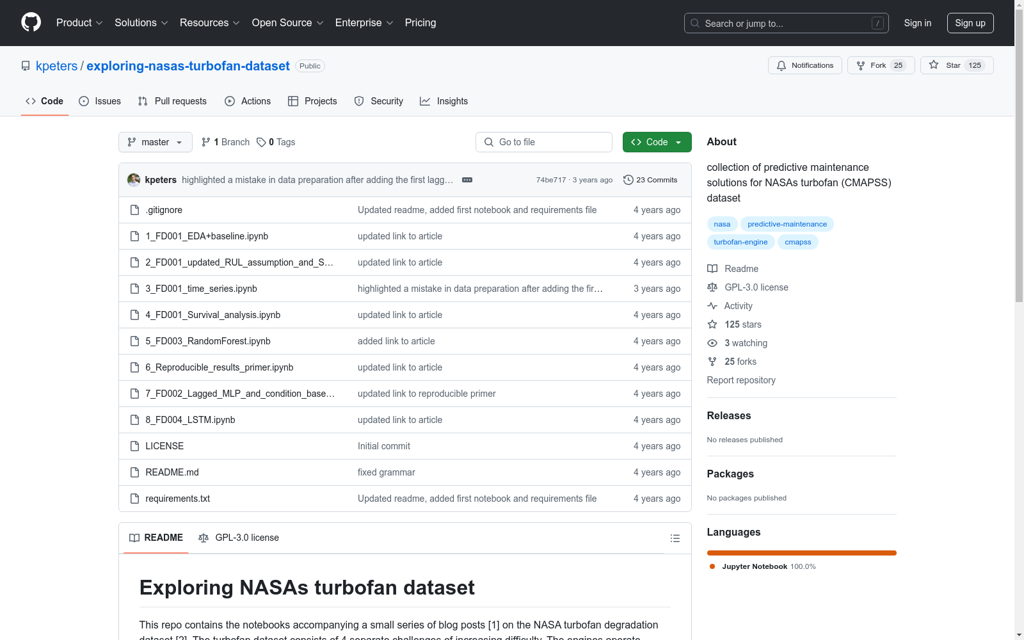Click cmapss topic tag
The height and width of the screenshot is (640, 1024).
pyautogui.click(x=797, y=242)
